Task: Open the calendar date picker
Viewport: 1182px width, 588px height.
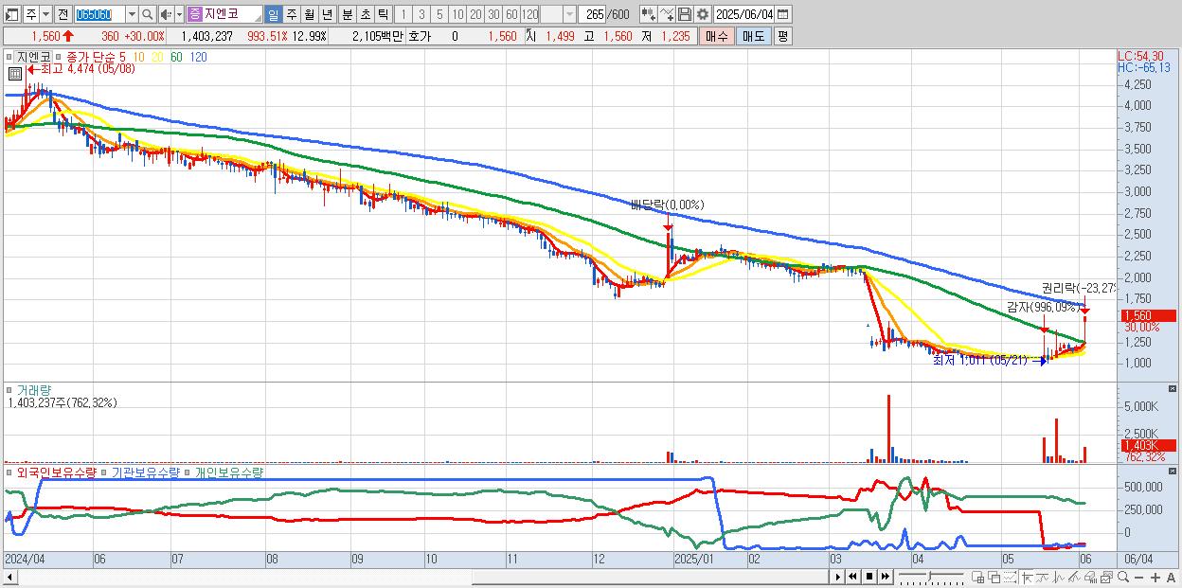Action: tap(783, 14)
